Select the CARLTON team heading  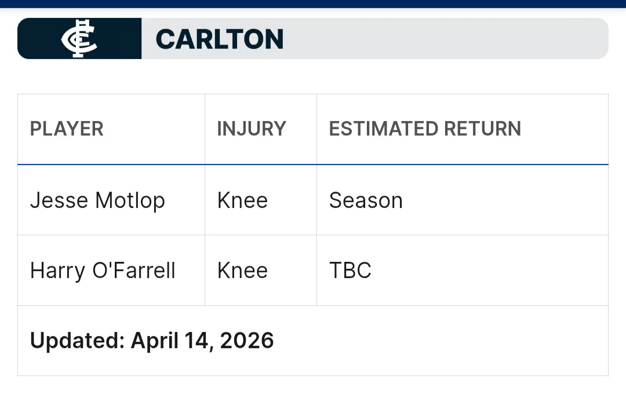tap(219, 39)
